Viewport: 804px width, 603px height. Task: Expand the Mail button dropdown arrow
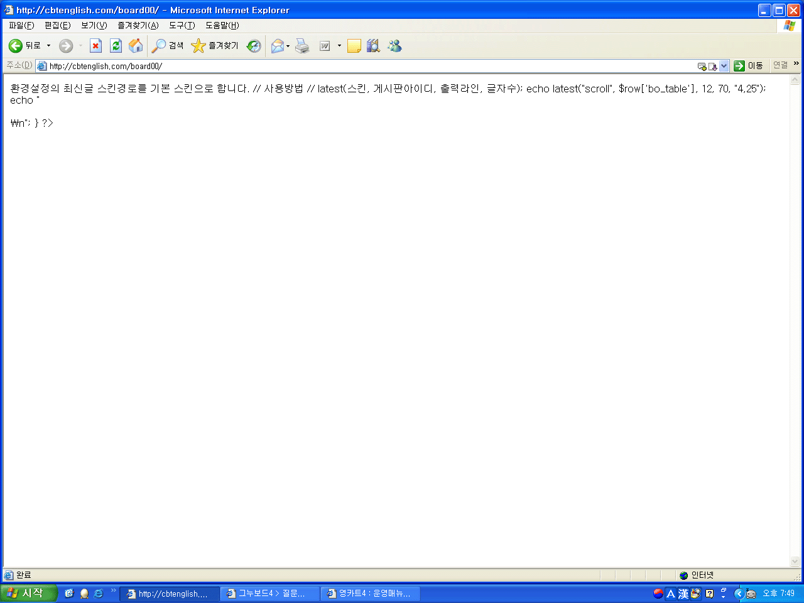tap(288, 46)
